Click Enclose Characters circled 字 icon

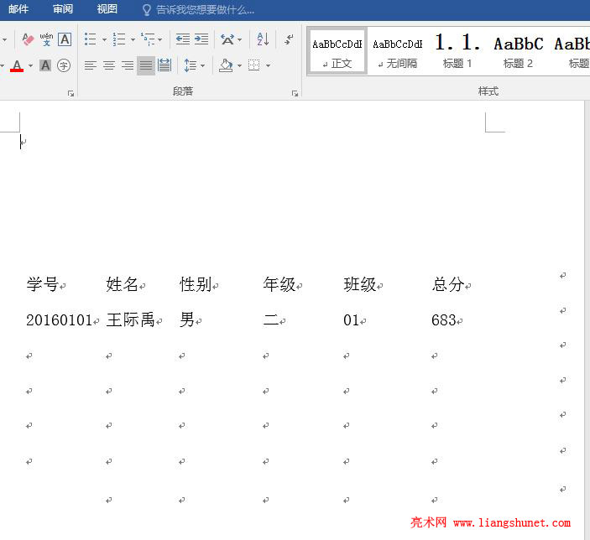(x=64, y=65)
